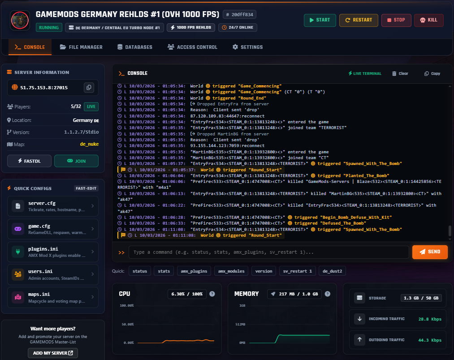The height and width of the screenshot is (360, 454).
Task: Click the Server Information header icon
Action: (x=9, y=72)
